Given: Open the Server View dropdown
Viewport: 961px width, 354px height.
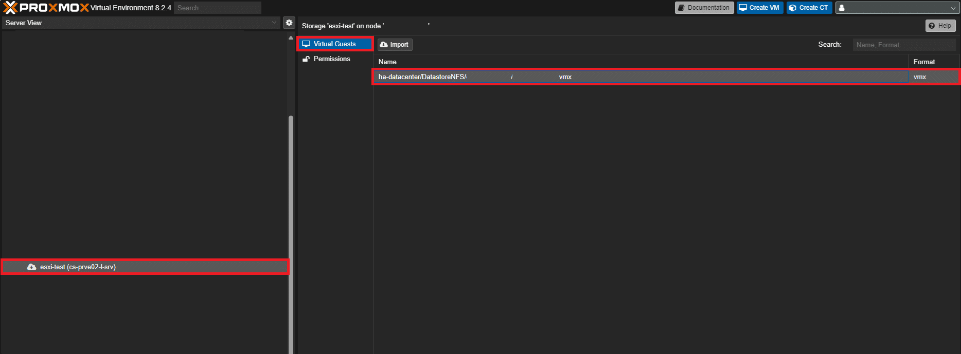Looking at the screenshot, I should tap(141, 23).
